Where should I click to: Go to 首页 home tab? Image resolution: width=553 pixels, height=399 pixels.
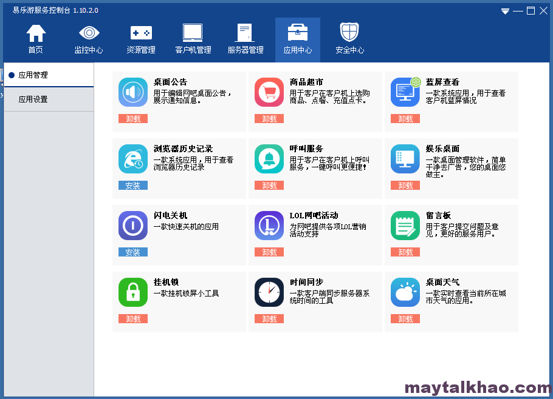(x=36, y=39)
